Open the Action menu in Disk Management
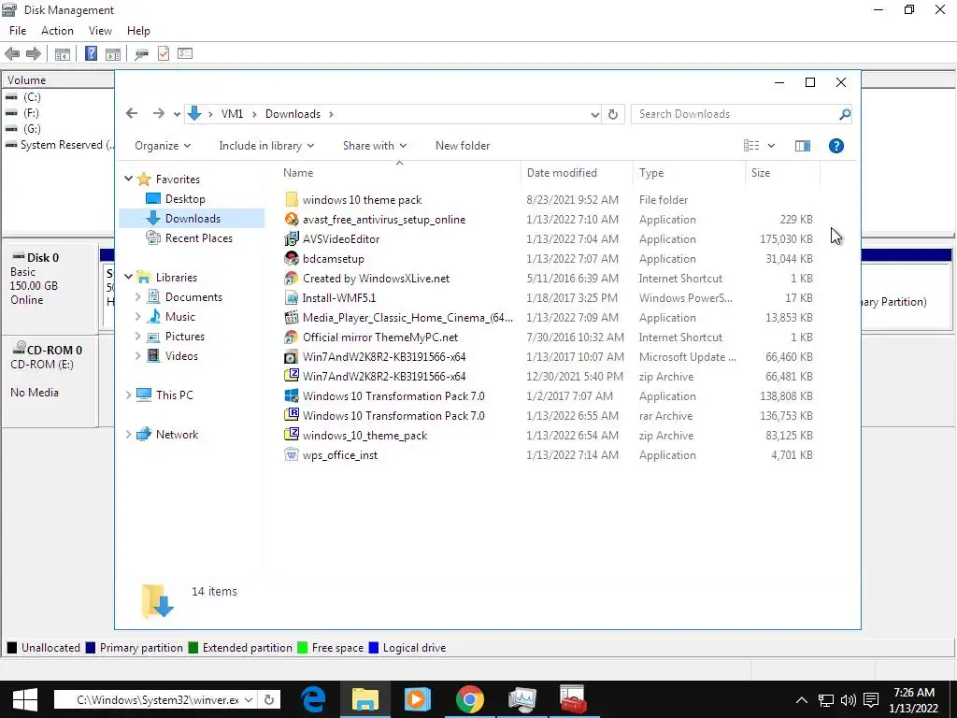957x718 pixels. (57, 31)
